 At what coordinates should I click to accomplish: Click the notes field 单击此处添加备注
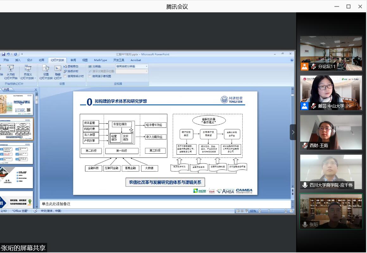click(165, 204)
